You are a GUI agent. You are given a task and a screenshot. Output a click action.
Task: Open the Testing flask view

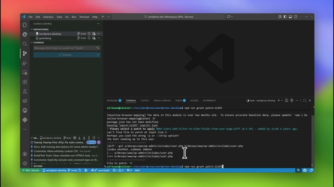click(25, 91)
